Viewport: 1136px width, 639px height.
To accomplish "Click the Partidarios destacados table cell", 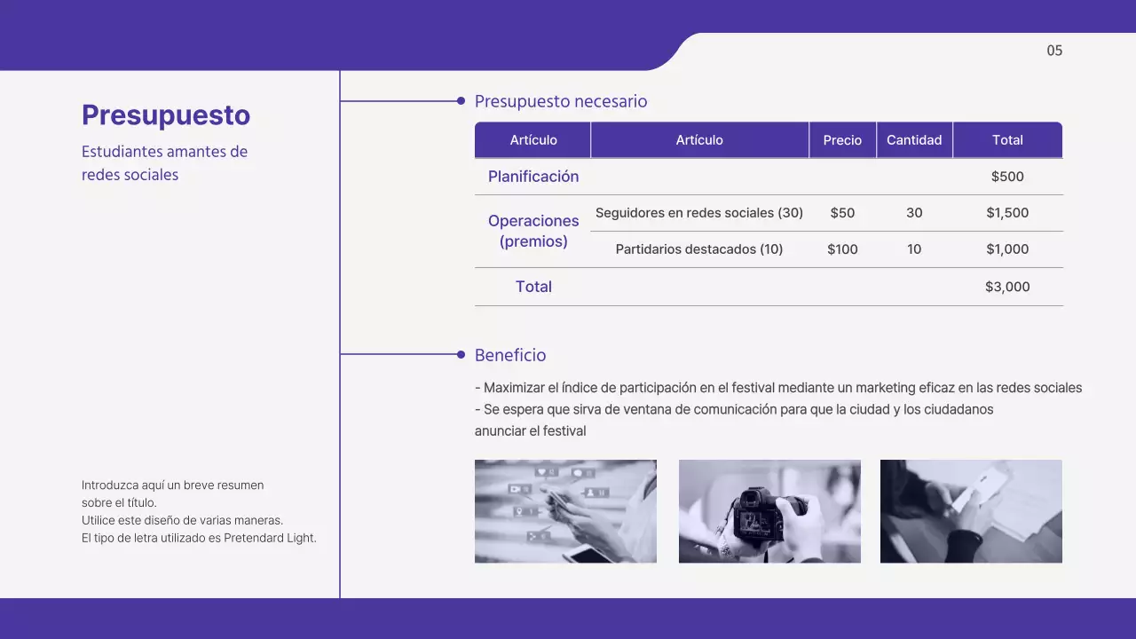I will coord(699,249).
